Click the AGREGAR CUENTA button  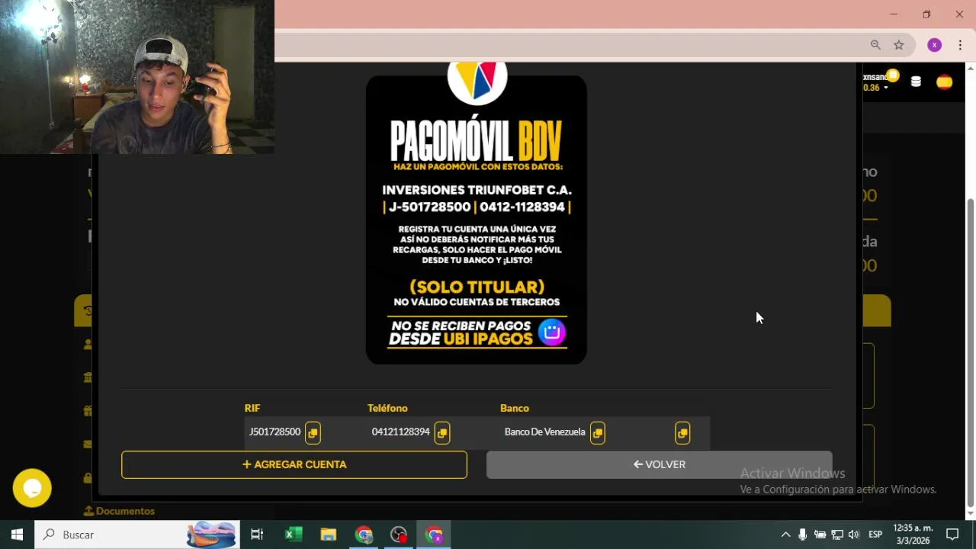coord(294,464)
